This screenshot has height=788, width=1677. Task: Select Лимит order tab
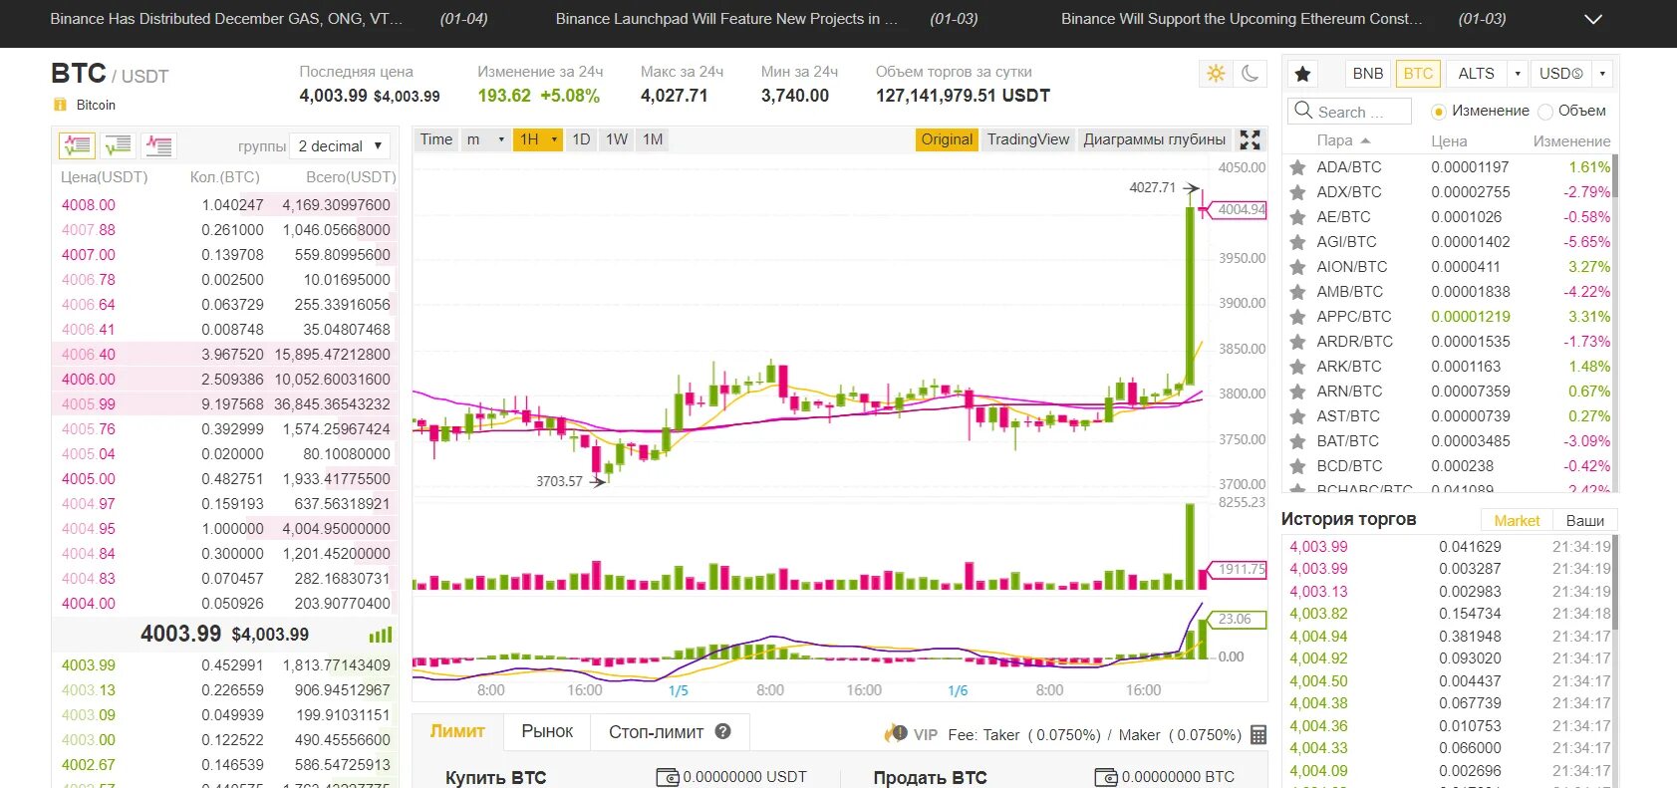(x=457, y=731)
